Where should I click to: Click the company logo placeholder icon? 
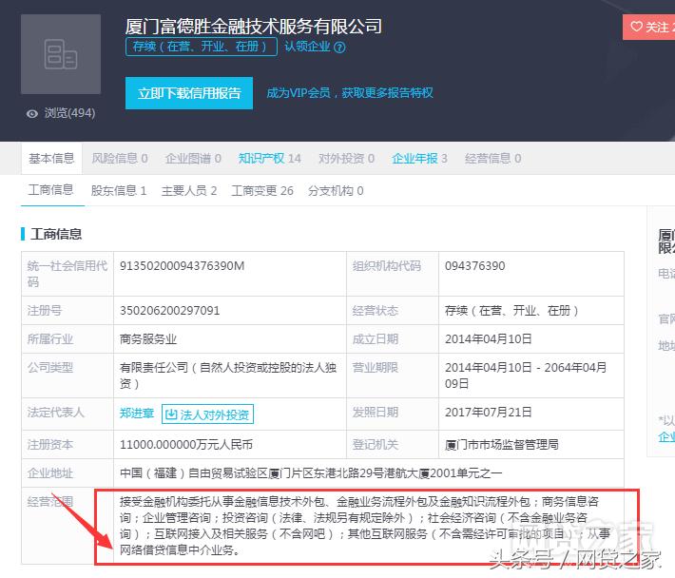tap(61, 54)
